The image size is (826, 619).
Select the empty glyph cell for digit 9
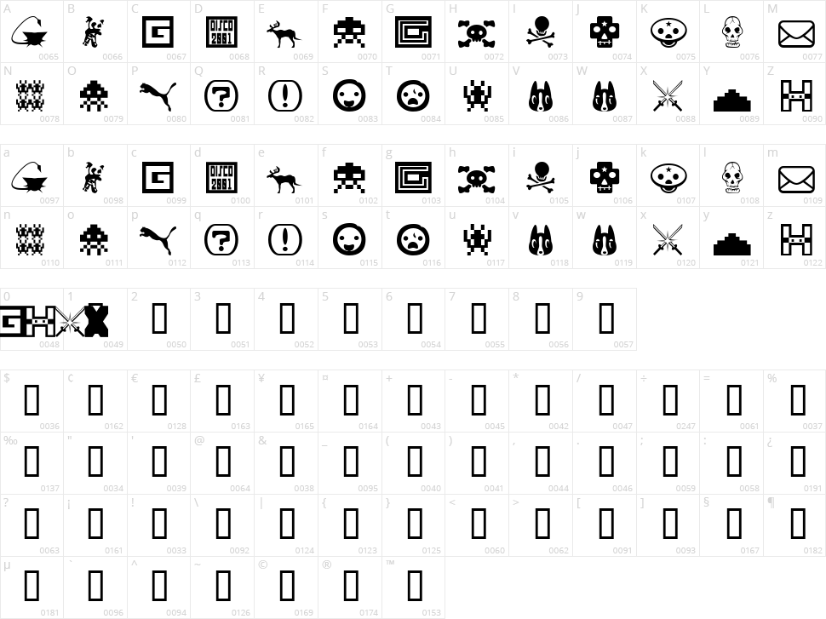coord(605,319)
